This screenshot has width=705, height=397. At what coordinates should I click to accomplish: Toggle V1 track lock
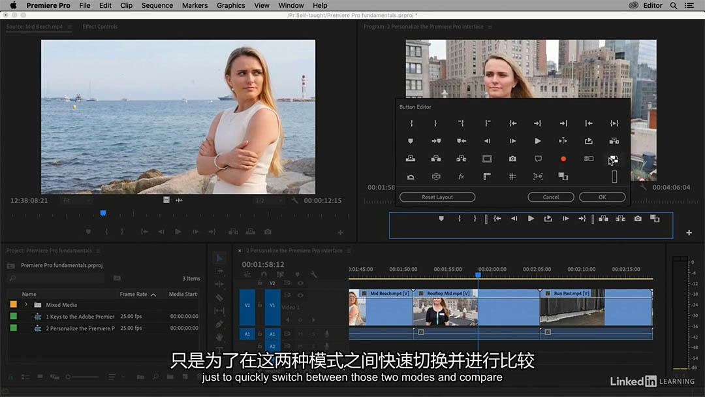point(260,305)
